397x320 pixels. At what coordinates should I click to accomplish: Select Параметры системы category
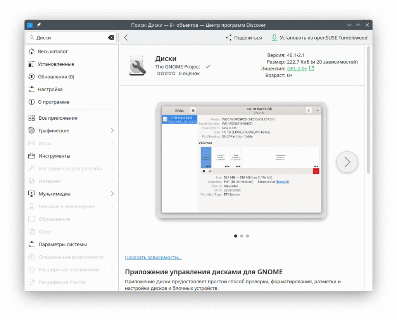coord(71,244)
